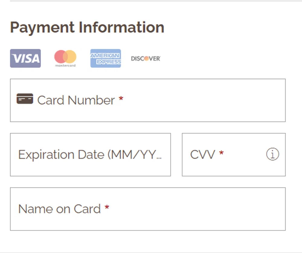The width and height of the screenshot is (302, 253).
Task: Click inside the Card Number field
Action: coord(181,100)
